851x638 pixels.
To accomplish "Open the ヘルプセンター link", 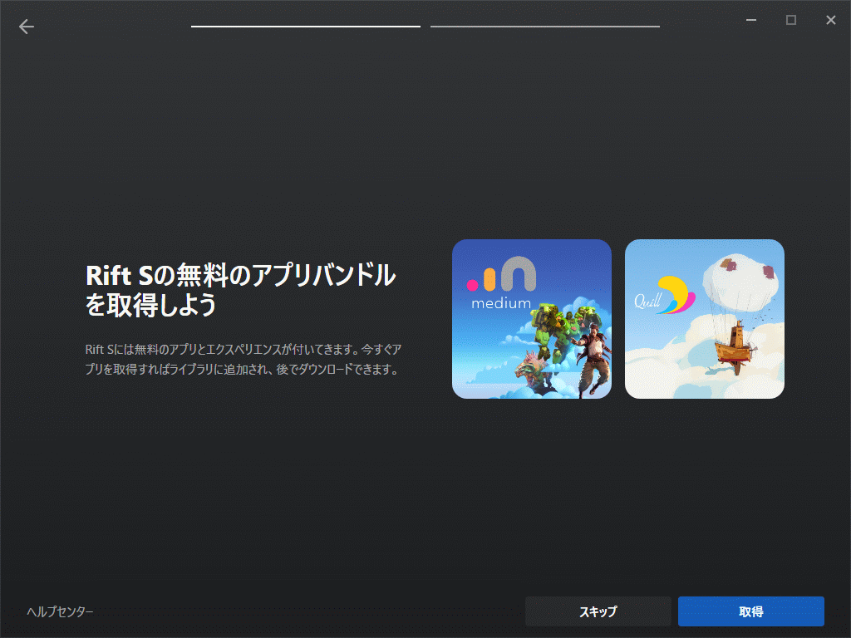I will tap(60, 612).
